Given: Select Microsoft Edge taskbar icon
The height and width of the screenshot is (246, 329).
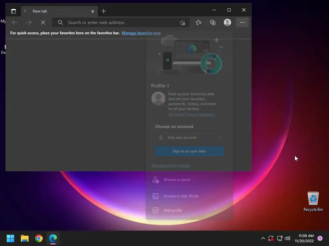Looking at the screenshot, I should (53, 238).
